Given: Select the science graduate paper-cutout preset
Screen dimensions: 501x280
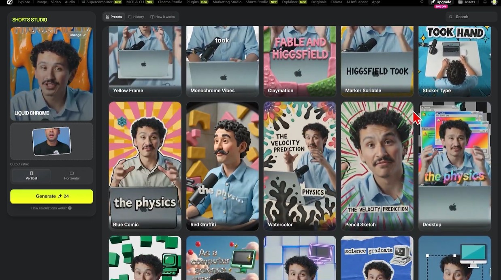Looking at the screenshot, I should pos(377,258).
